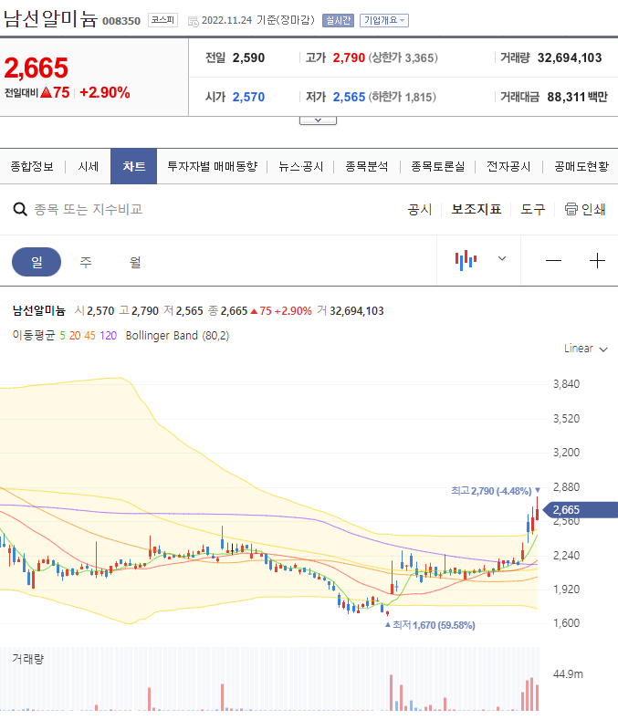Click the 45-day moving average label
This screenshot has height=720, width=618.
click(90, 336)
